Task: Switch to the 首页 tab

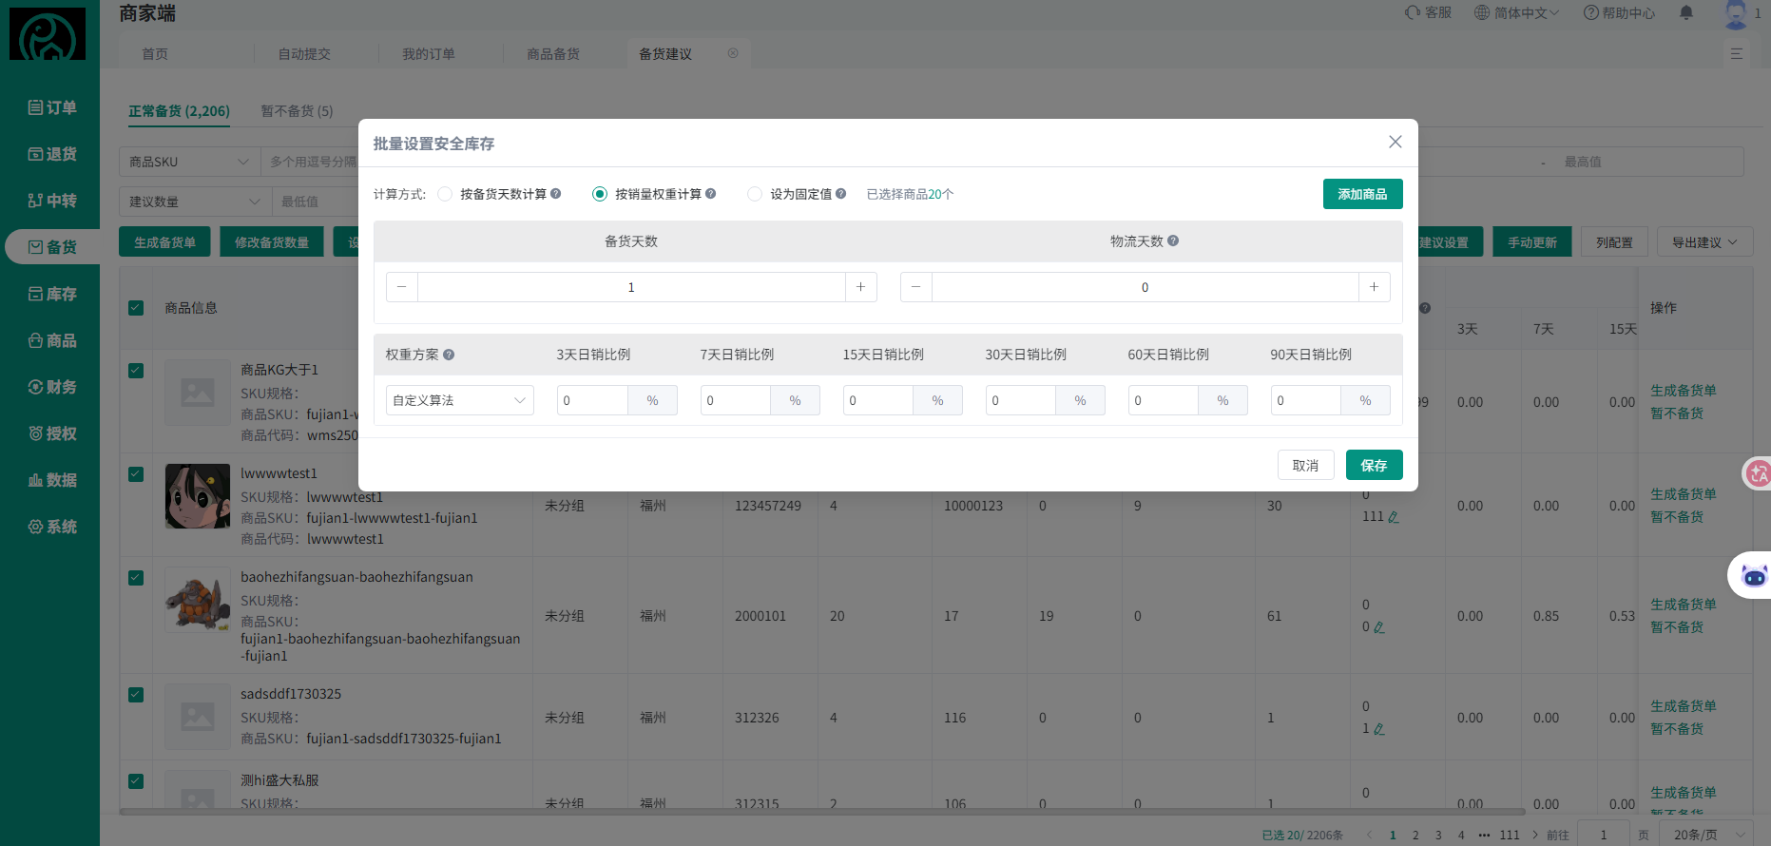Action: click(155, 54)
